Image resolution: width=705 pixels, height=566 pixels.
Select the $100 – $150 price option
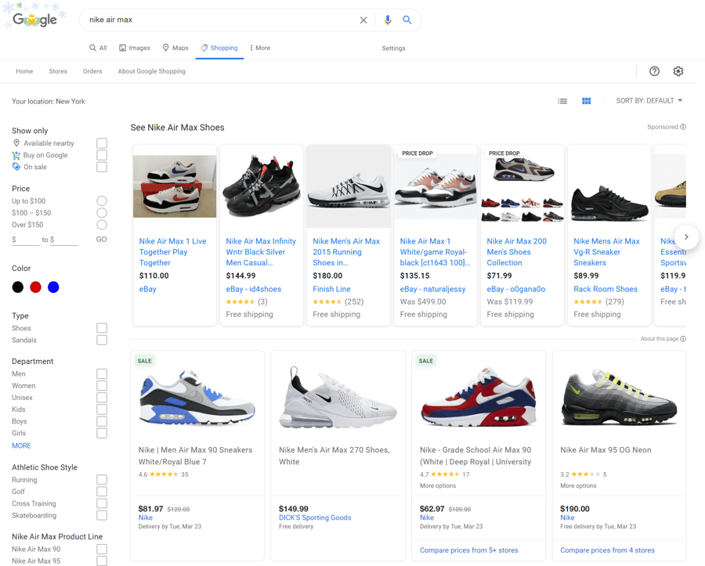(102, 213)
